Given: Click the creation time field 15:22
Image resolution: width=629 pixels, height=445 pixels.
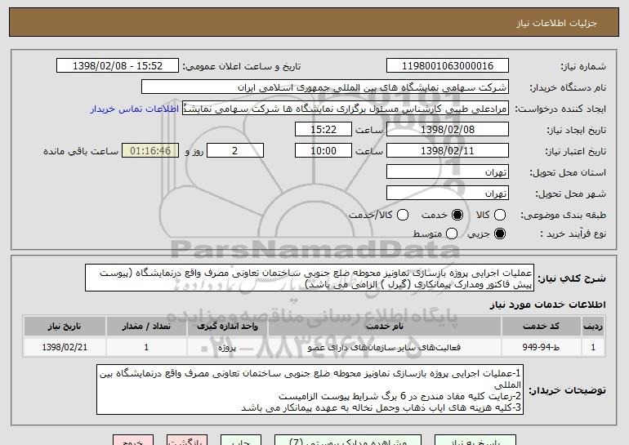Looking at the screenshot, I should [x=323, y=130].
